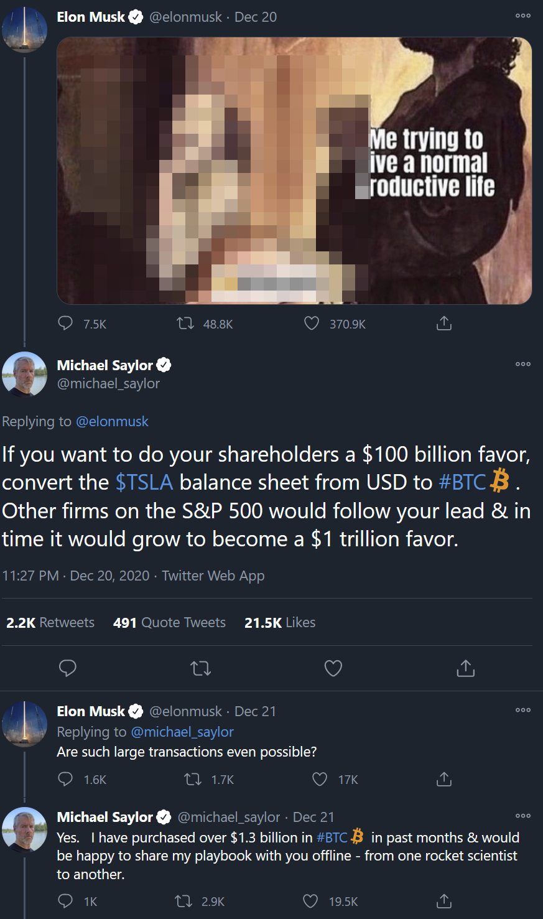Retweet Michael Saylor's main tweet

click(x=200, y=668)
